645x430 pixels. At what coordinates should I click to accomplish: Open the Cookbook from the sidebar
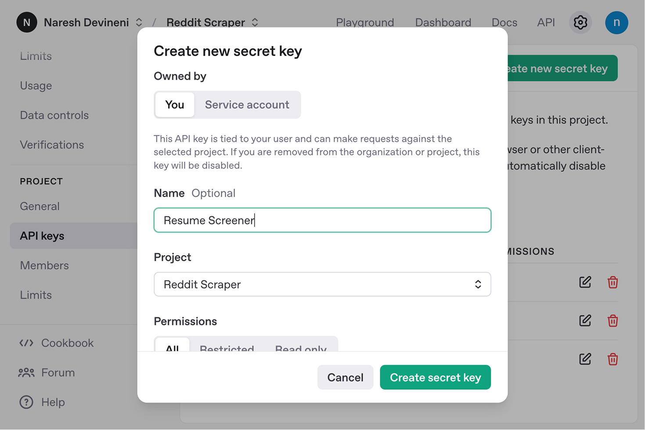[67, 343]
